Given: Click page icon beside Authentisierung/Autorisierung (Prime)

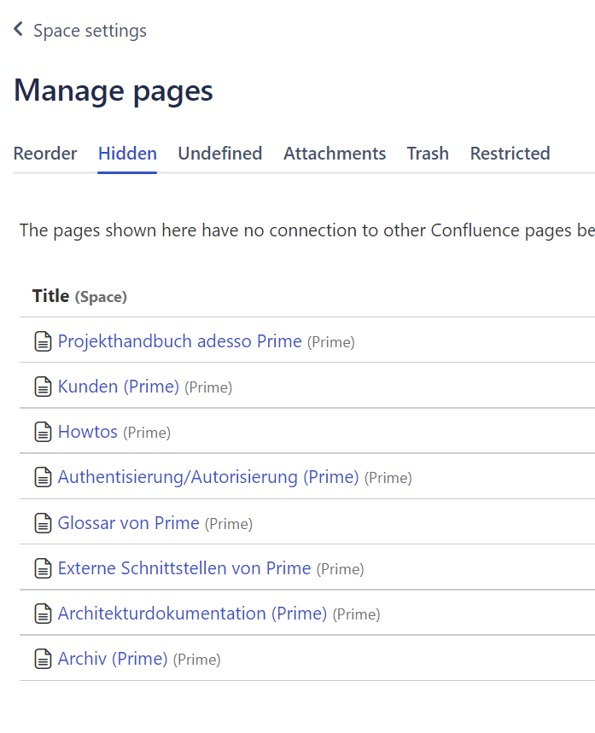Looking at the screenshot, I should tap(42, 478).
